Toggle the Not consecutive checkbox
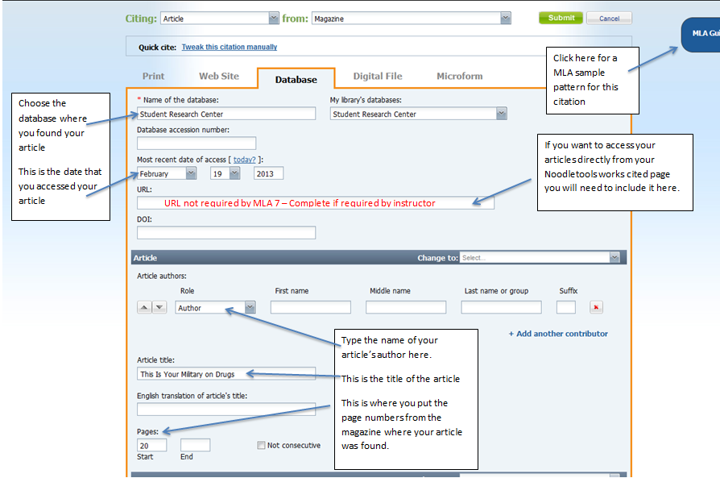The height and width of the screenshot is (478, 720). click(x=261, y=445)
